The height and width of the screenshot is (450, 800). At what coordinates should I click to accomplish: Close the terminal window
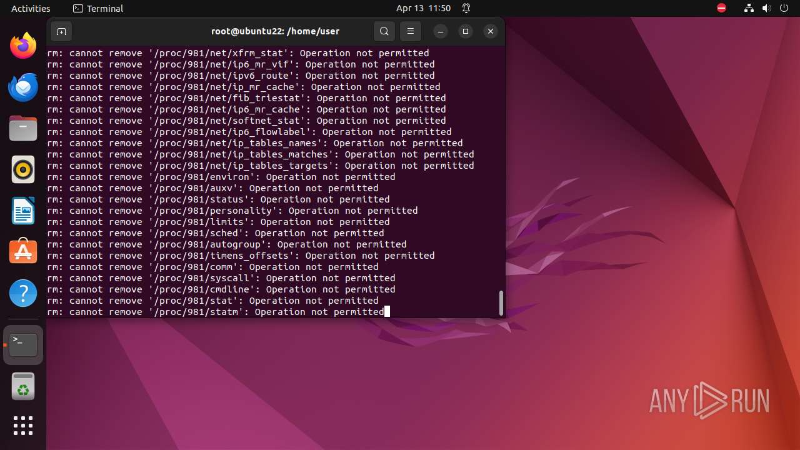pos(491,31)
